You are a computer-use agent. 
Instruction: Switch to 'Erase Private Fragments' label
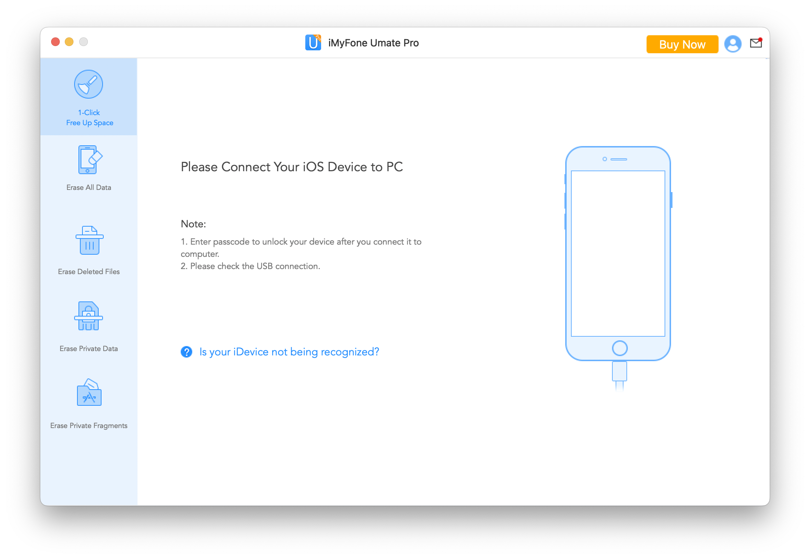click(x=89, y=426)
